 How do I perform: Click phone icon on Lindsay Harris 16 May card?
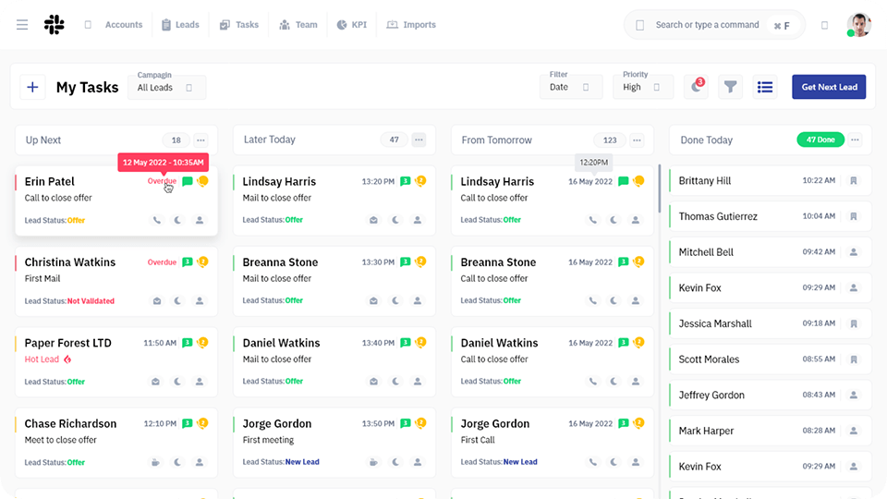592,220
